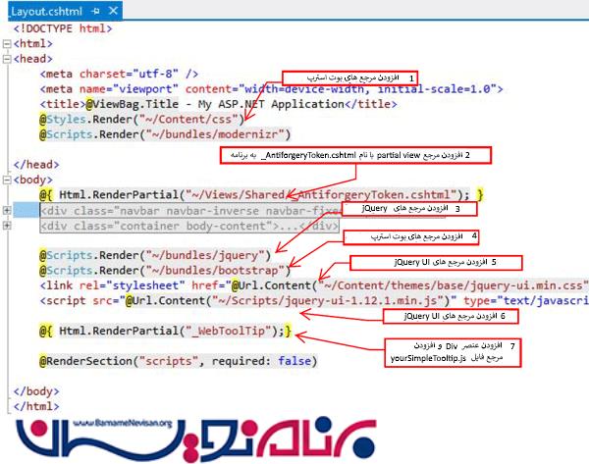The image size is (589, 464).
Task: Click the Scripts.Render modernizr bundle line
Action: 165,134
